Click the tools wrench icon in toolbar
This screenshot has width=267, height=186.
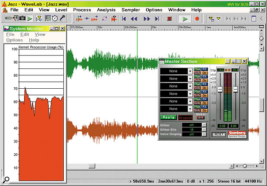click(x=16, y=18)
